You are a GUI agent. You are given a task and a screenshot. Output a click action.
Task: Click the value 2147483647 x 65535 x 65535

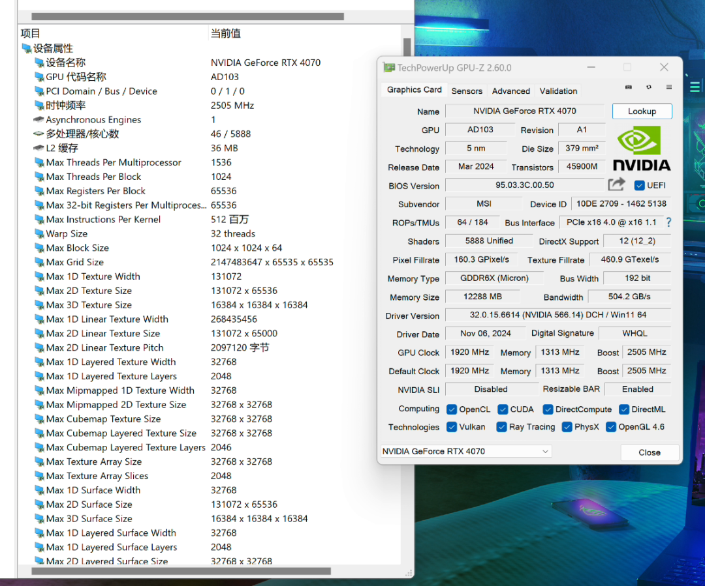point(272,262)
